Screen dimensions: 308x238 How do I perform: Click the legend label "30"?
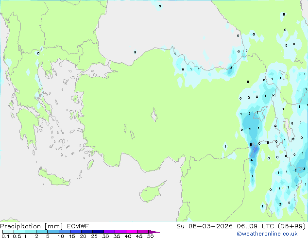tap(105, 236)
